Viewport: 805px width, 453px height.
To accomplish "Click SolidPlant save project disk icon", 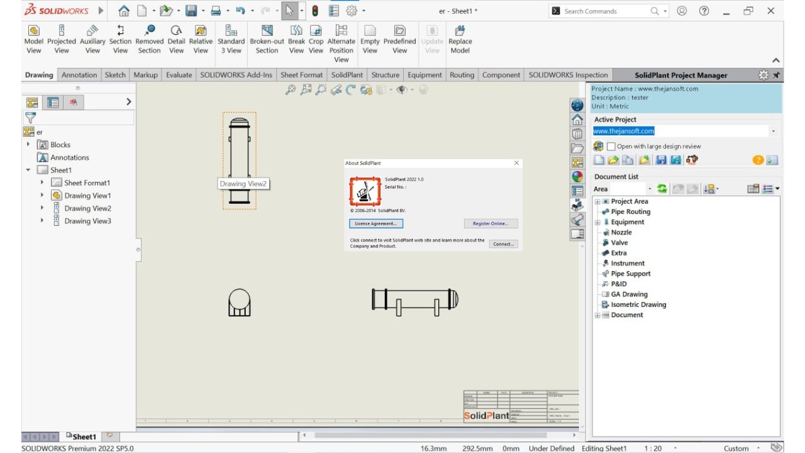I will (x=661, y=160).
